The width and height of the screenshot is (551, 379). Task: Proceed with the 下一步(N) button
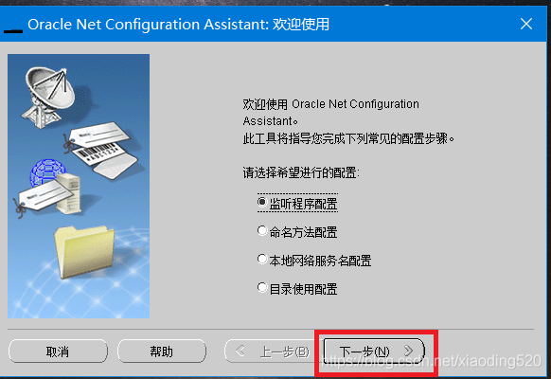[x=374, y=351]
